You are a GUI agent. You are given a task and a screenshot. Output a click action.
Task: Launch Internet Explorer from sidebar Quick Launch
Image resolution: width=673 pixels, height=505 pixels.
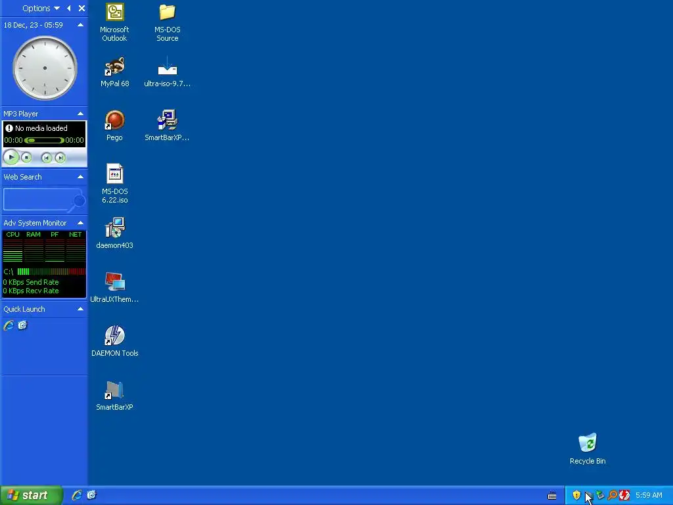coord(9,325)
